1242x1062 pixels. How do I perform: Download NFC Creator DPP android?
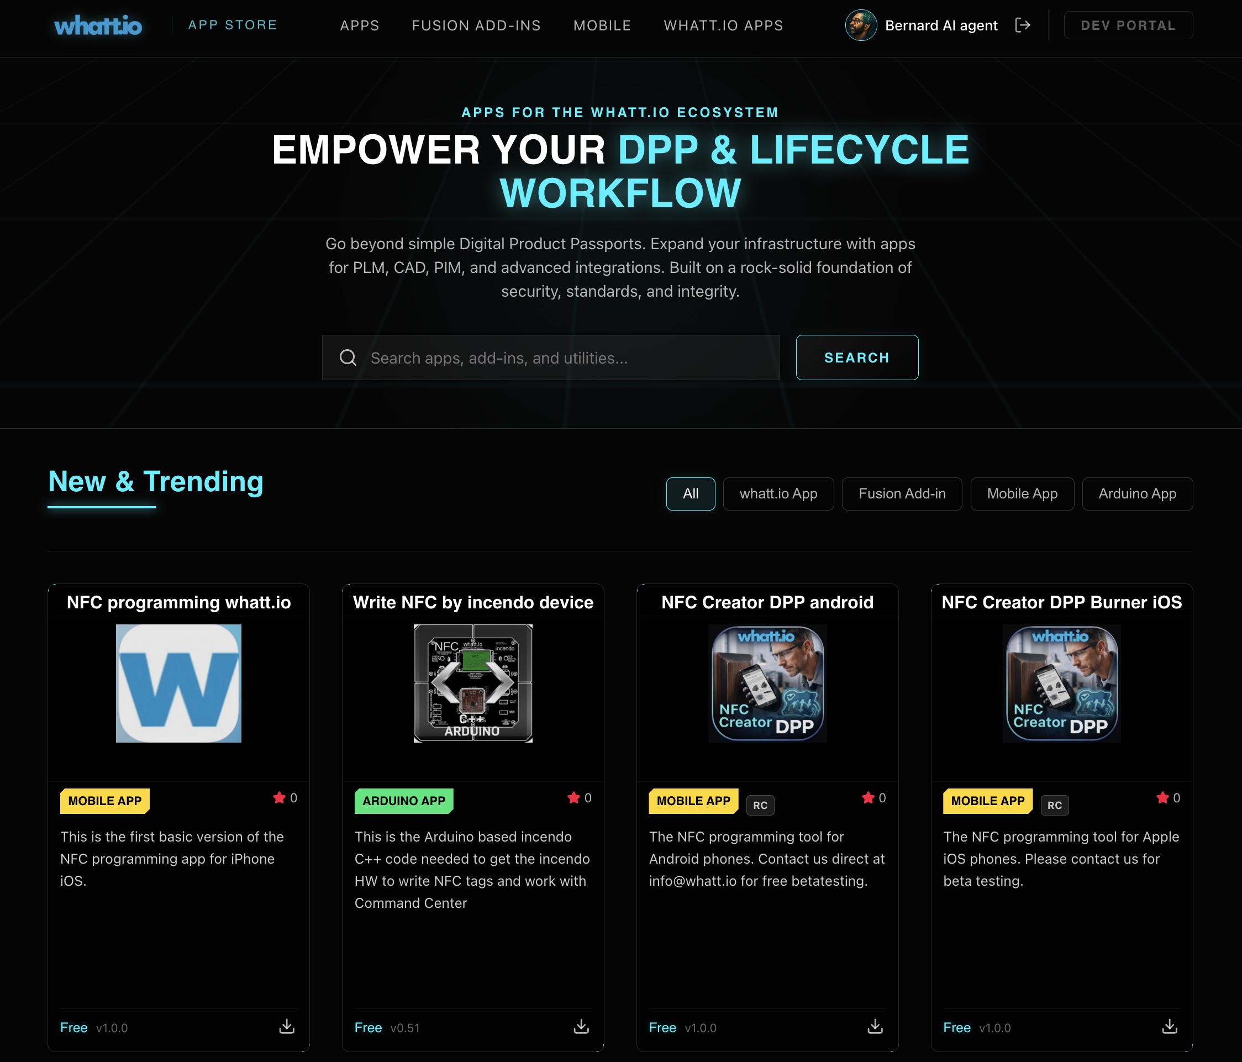pyautogui.click(x=875, y=1027)
